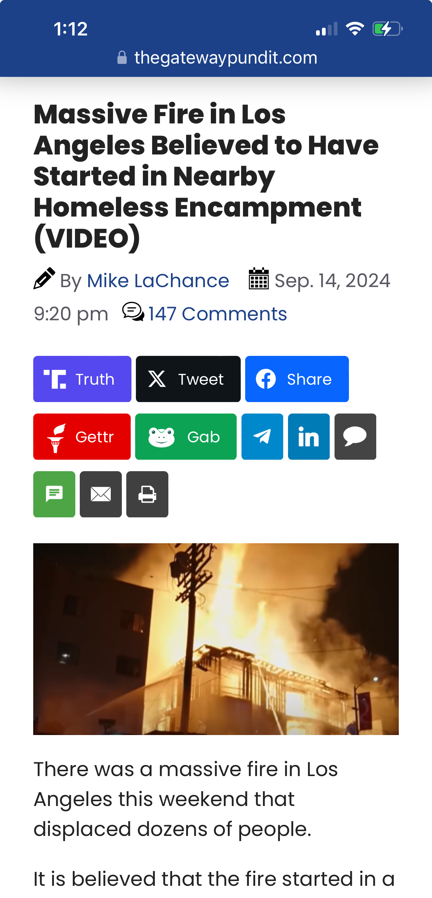
Task: Share article on Gab
Action: (186, 436)
